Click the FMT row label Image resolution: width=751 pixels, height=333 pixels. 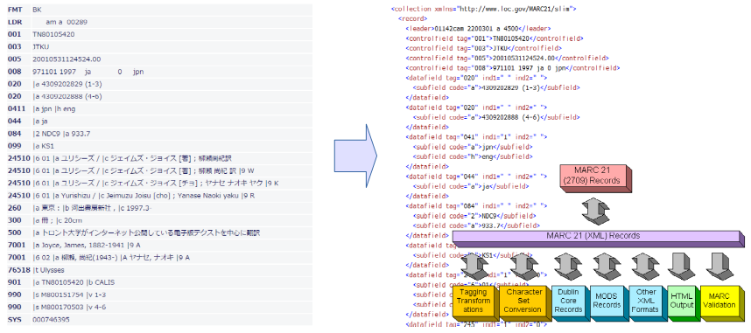tap(15, 10)
